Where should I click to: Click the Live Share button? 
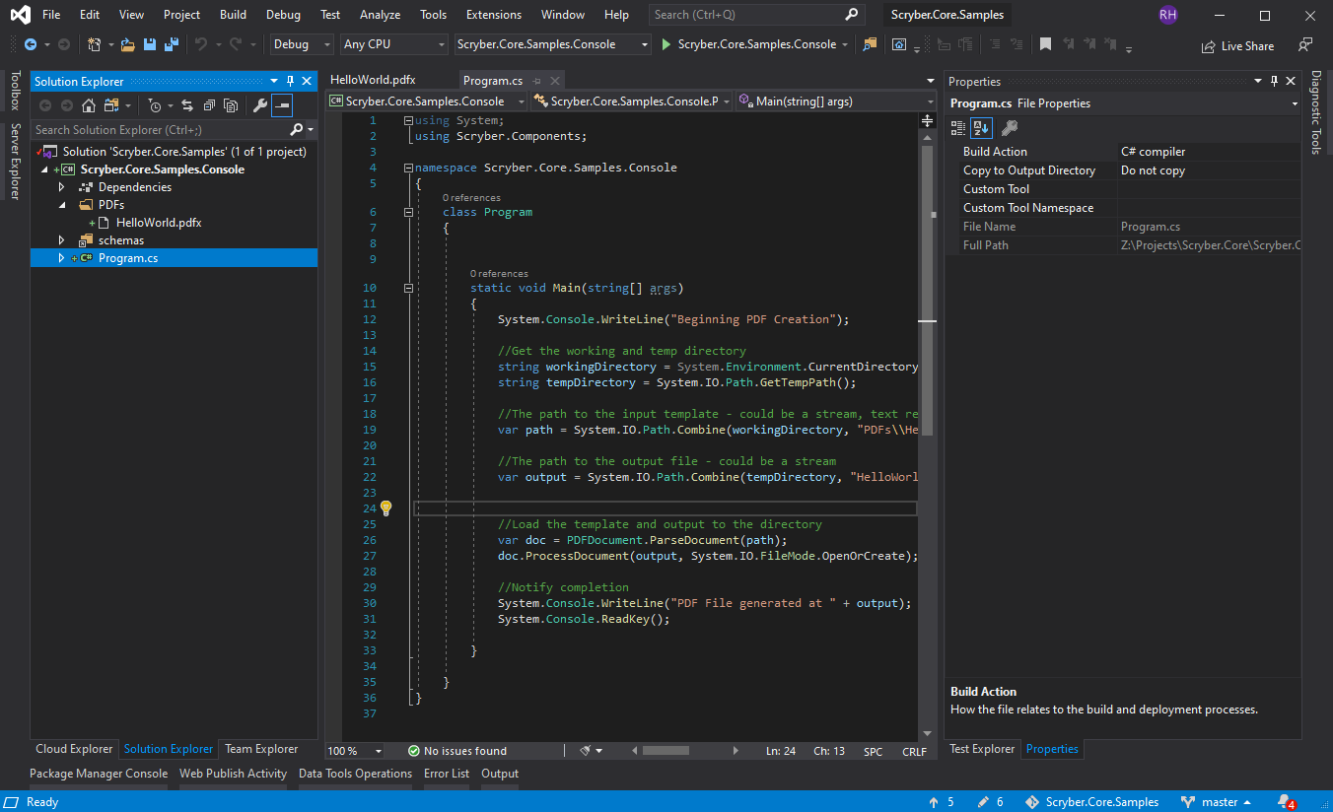point(1237,46)
